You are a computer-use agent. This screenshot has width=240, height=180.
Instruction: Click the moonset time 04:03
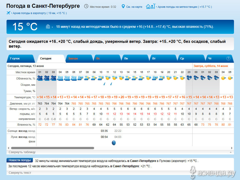pos(118,137)
